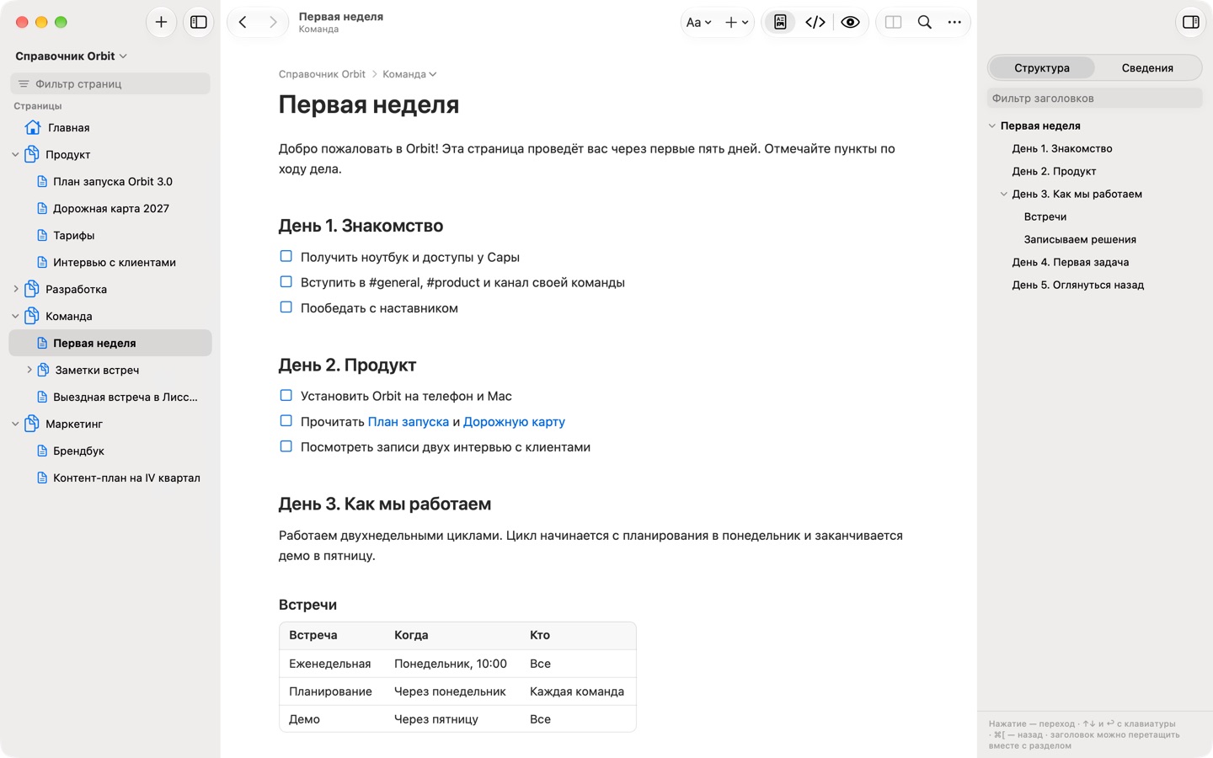This screenshot has height=758, width=1213.
Task: Click the Справочник Orbit breadcrumb
Action: [x=322, y=74]
